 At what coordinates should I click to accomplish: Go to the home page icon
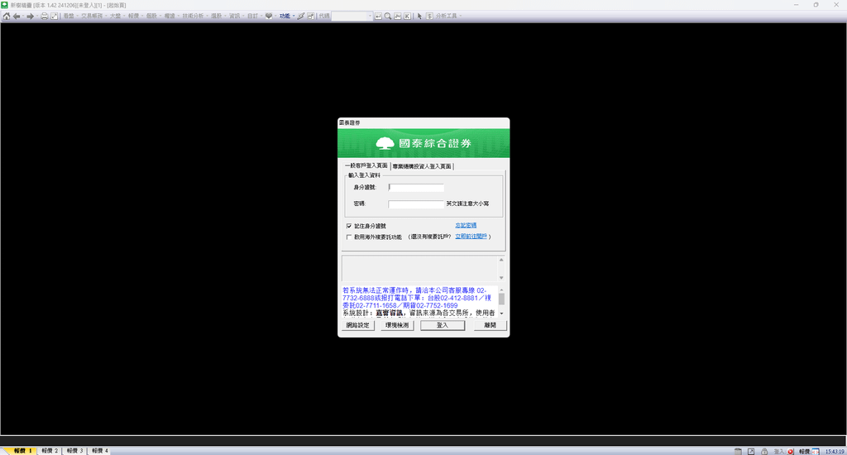tap(7, 17)
